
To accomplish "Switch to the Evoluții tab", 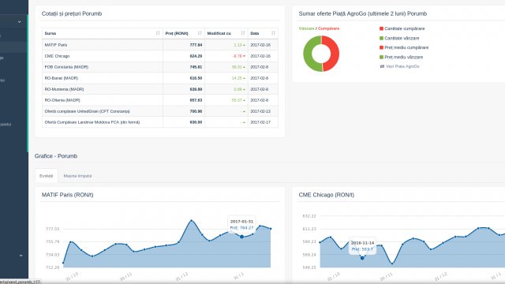I will coord(47,176).
